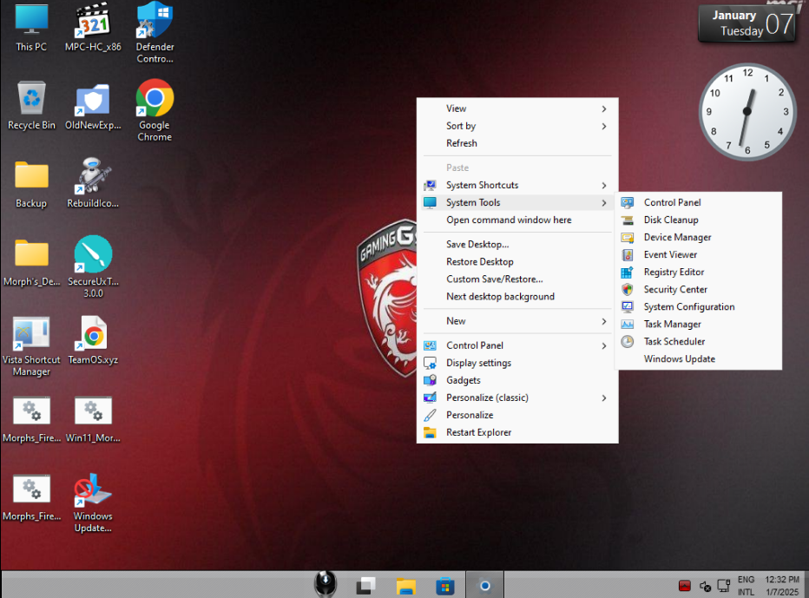Image resolution: width=809 pixels, height=598 pixels.
Task: Expand System Shortcuts submenu
Action: 517,185
